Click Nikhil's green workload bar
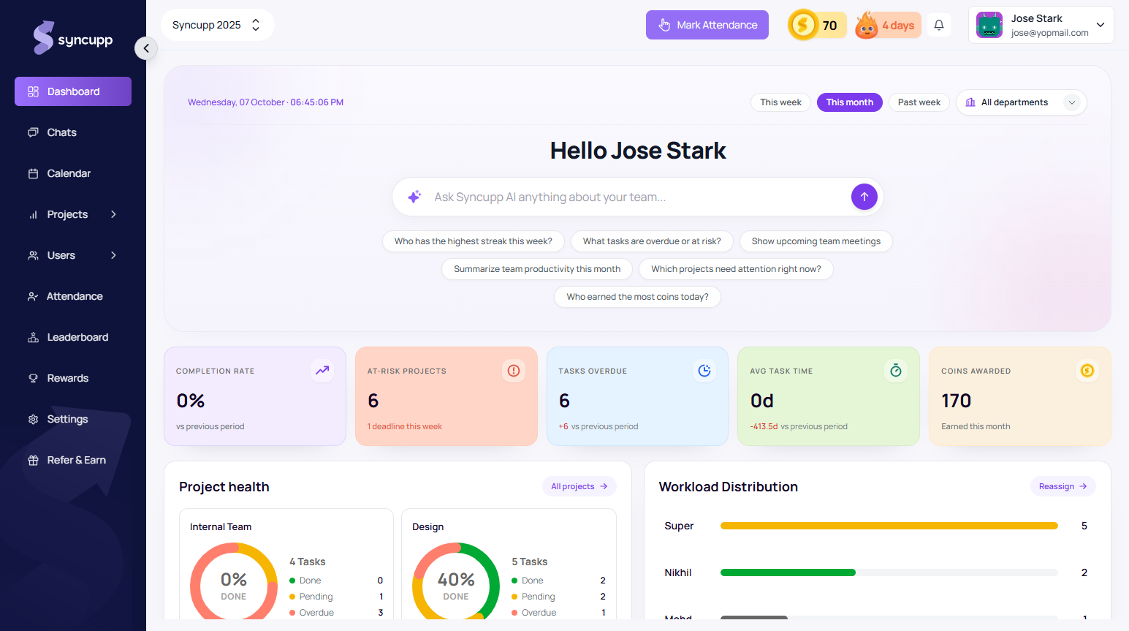This screenshot has height=631, width=1129. click(788, 573)
